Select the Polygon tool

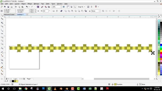(x=2, y=44)
